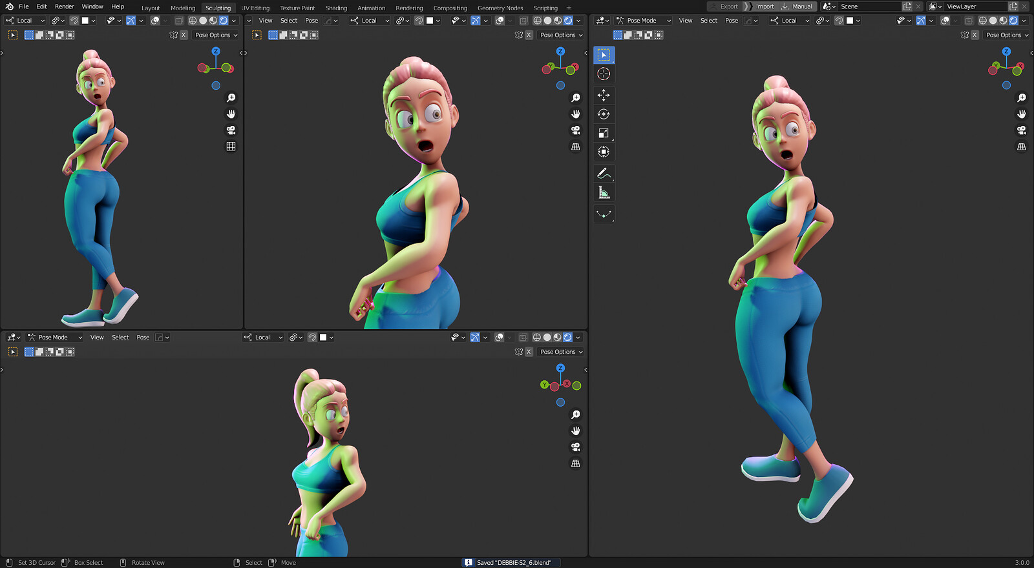Expand Pose Options in right viewport

(x=1007, y=35)
